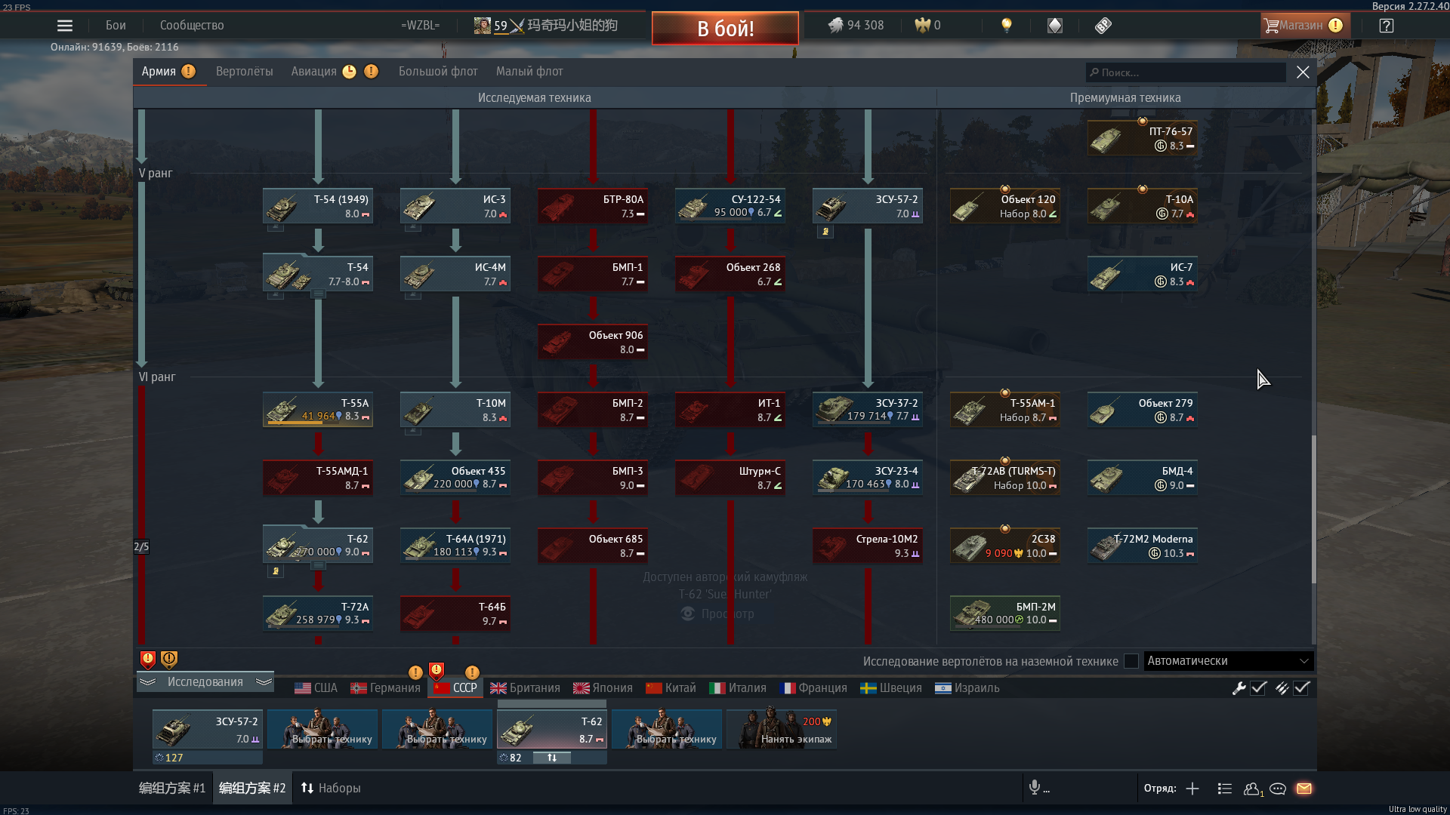This screenshot has height=815, width=1450.
Task: Open the list icon near squad
Action: (1225, 789)
